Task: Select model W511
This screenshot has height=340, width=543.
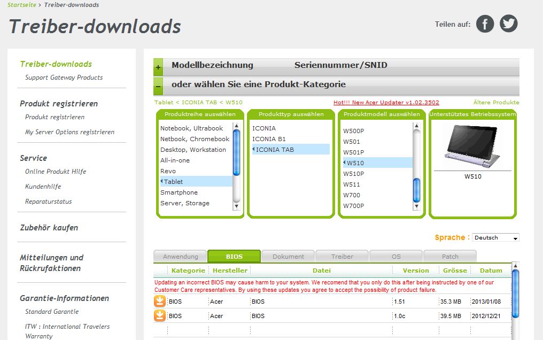Action: pos(352,184)
